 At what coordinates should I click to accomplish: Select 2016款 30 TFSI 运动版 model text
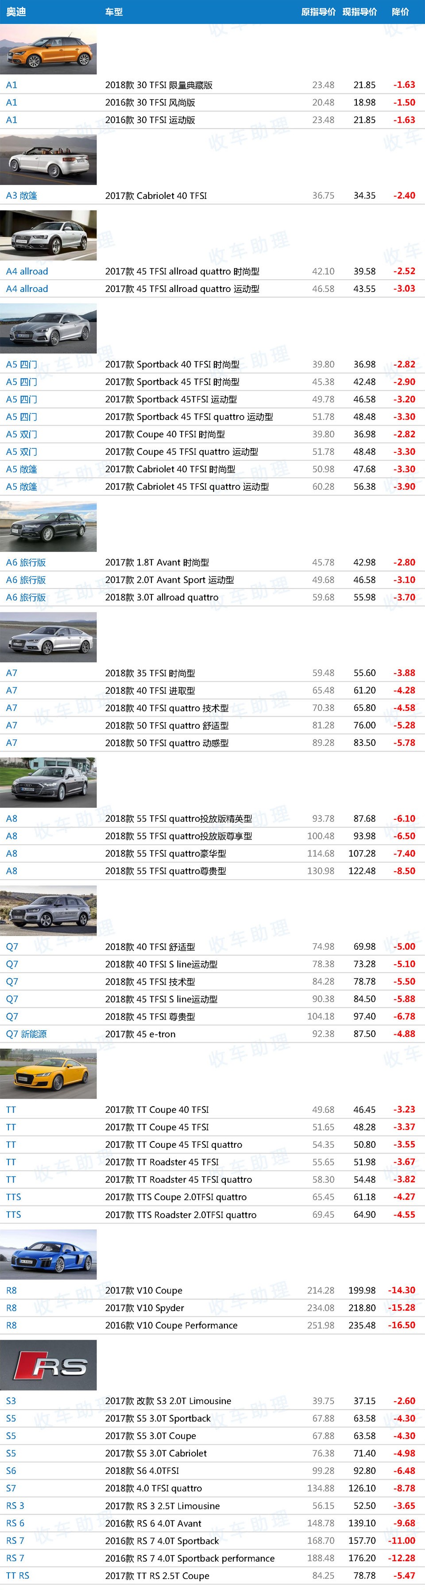point(150,121)
